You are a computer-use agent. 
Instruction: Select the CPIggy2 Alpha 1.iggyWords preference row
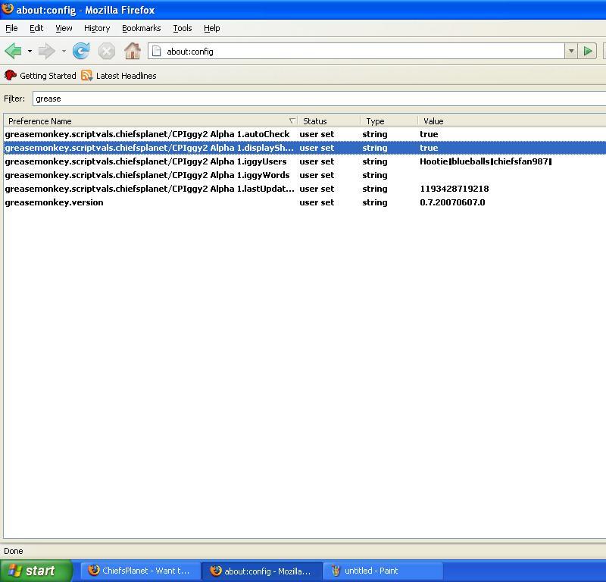point(305,175)
